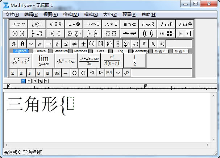
Task: Open the relational symbols palette (≤≠≈)
Action: coord(18,24)
